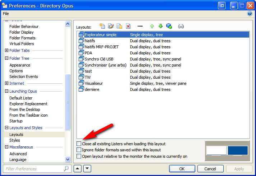
Task: Select Virtual Folders in sidebar
Action: (x=22, y=43)
